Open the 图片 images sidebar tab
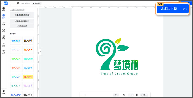This screenshot has height=98, width=193. point(4,30)
